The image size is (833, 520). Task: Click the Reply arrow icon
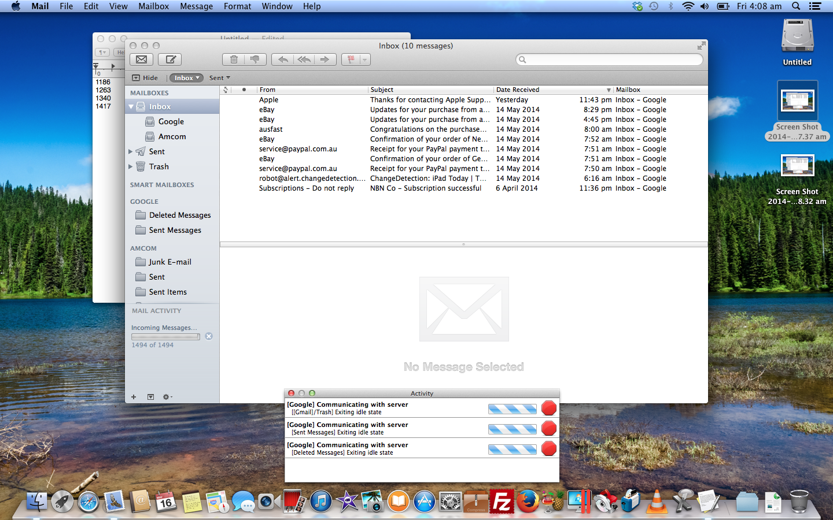click(x=282, y=60)
